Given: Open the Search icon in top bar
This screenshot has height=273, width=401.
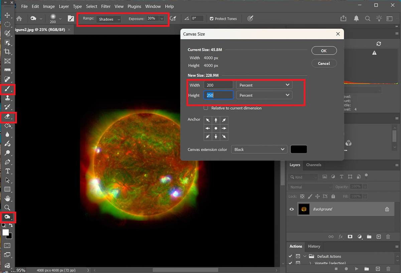Looking at the screenshot, I should [368, 19].
